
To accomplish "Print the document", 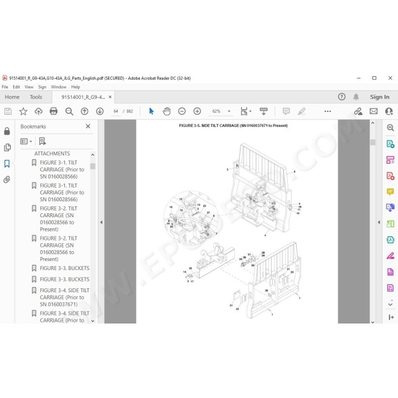I will (53, 111).
